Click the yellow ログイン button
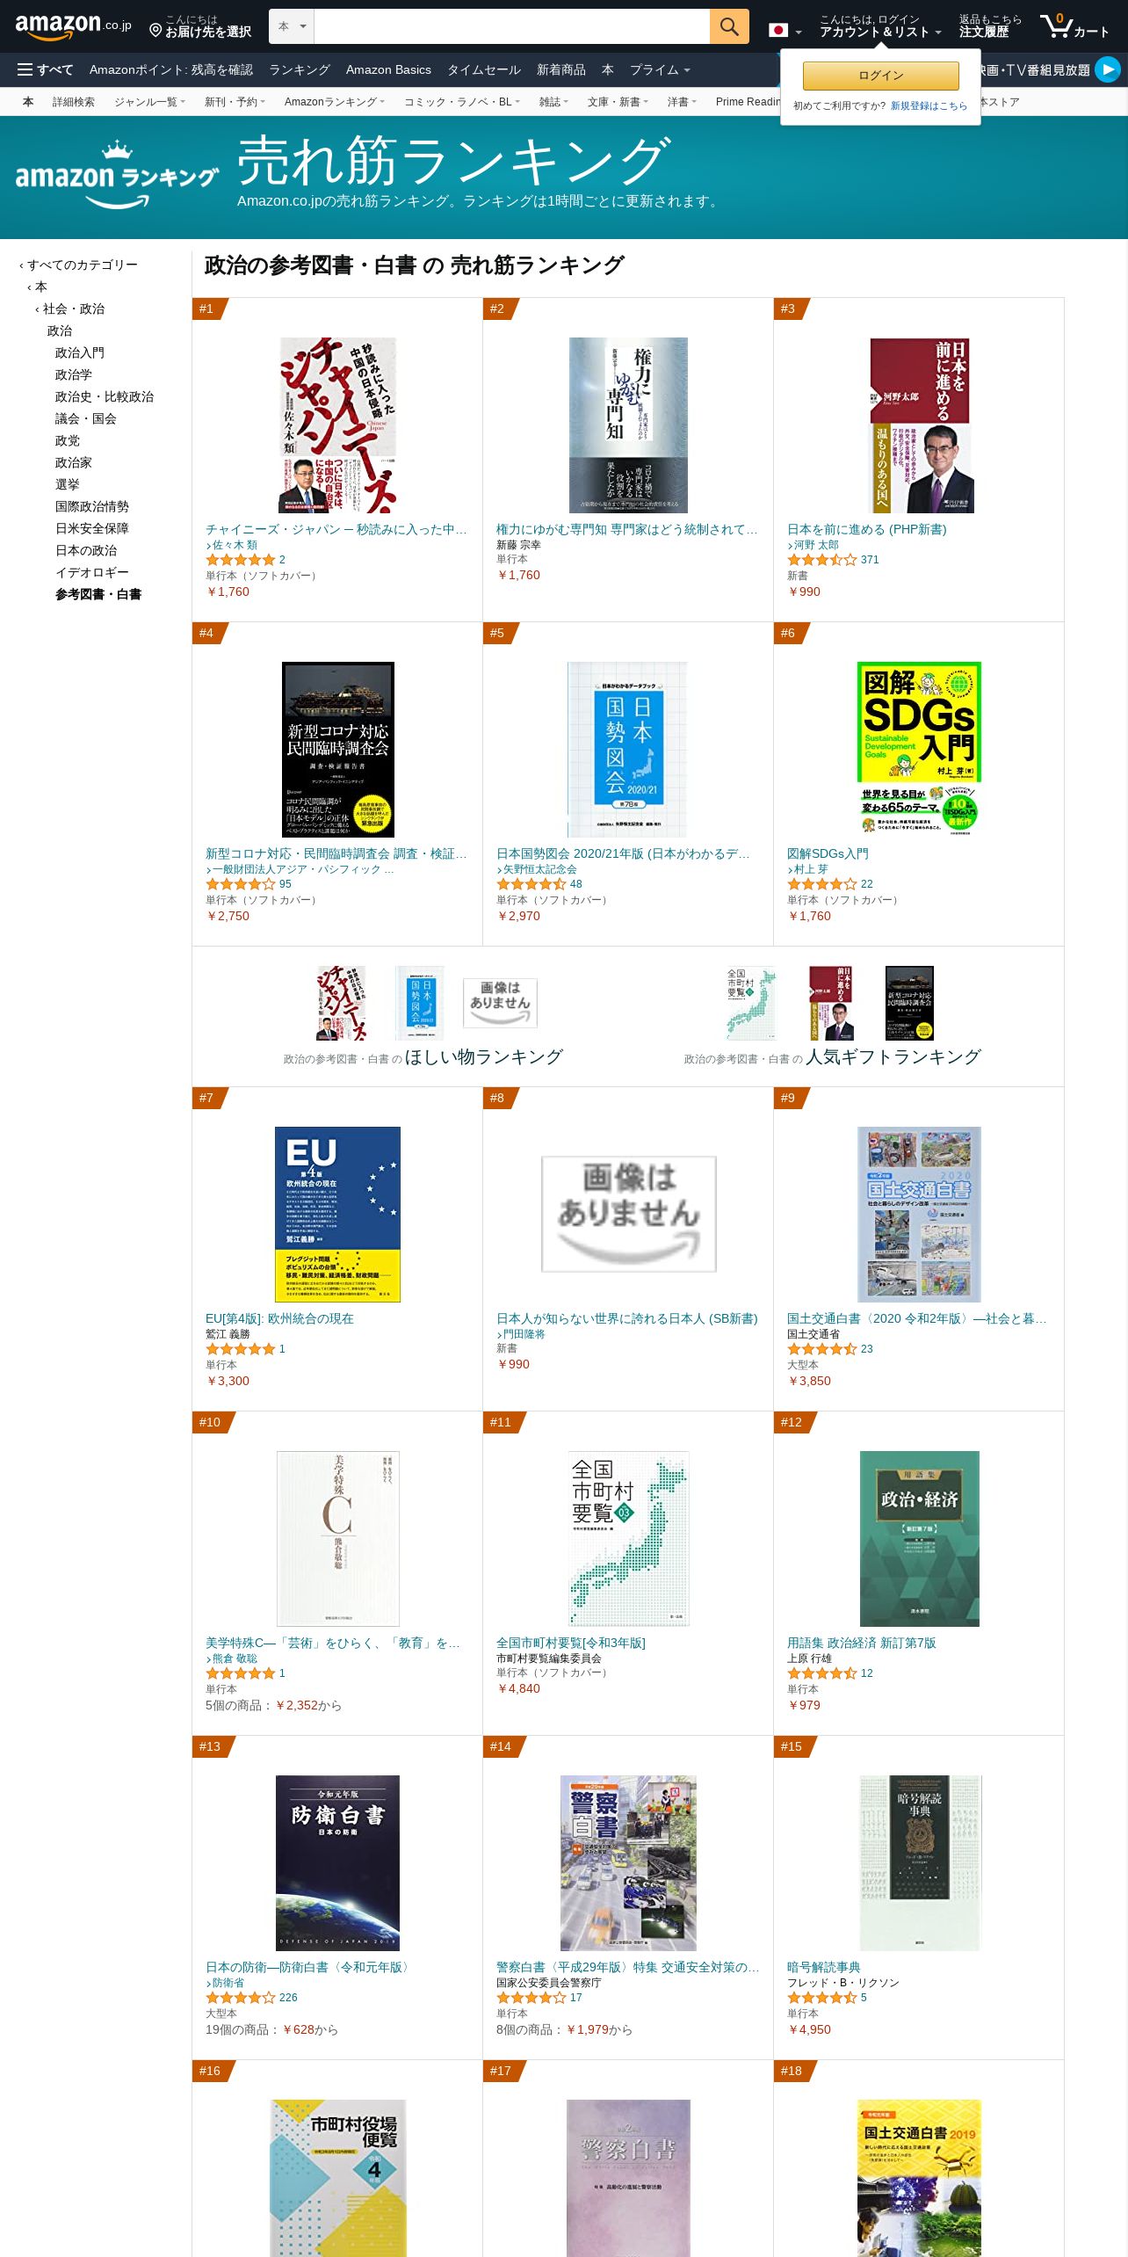 pos(880,75)
